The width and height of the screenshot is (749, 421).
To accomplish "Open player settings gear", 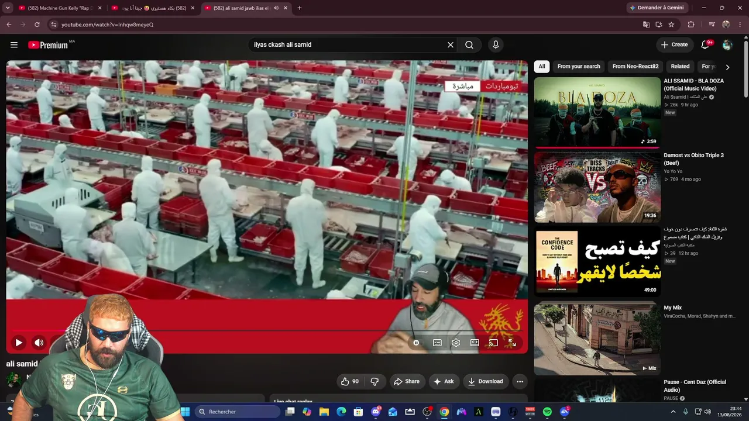I will (456, 343).
